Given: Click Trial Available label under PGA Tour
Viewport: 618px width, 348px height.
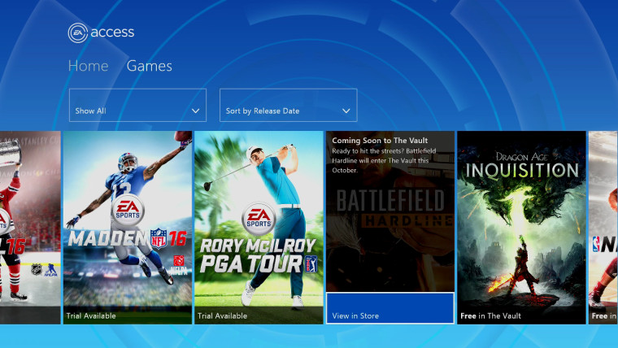Looking at the screenshot, I should [x=222, y=315].
